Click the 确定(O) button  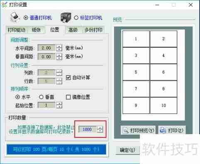pos(127,150)
